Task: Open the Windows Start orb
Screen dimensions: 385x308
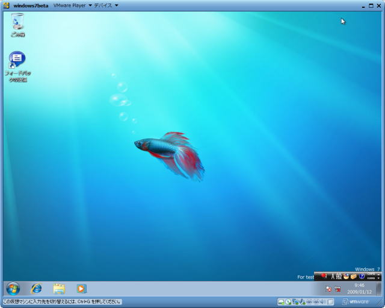Action: [13, 289]
